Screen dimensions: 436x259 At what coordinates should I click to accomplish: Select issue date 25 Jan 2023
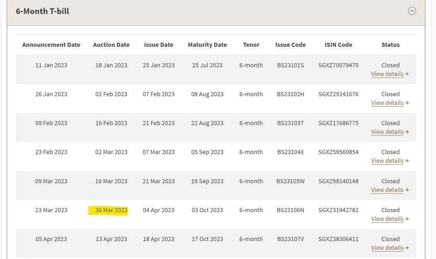pyautogui.click(x=159, y=65)
